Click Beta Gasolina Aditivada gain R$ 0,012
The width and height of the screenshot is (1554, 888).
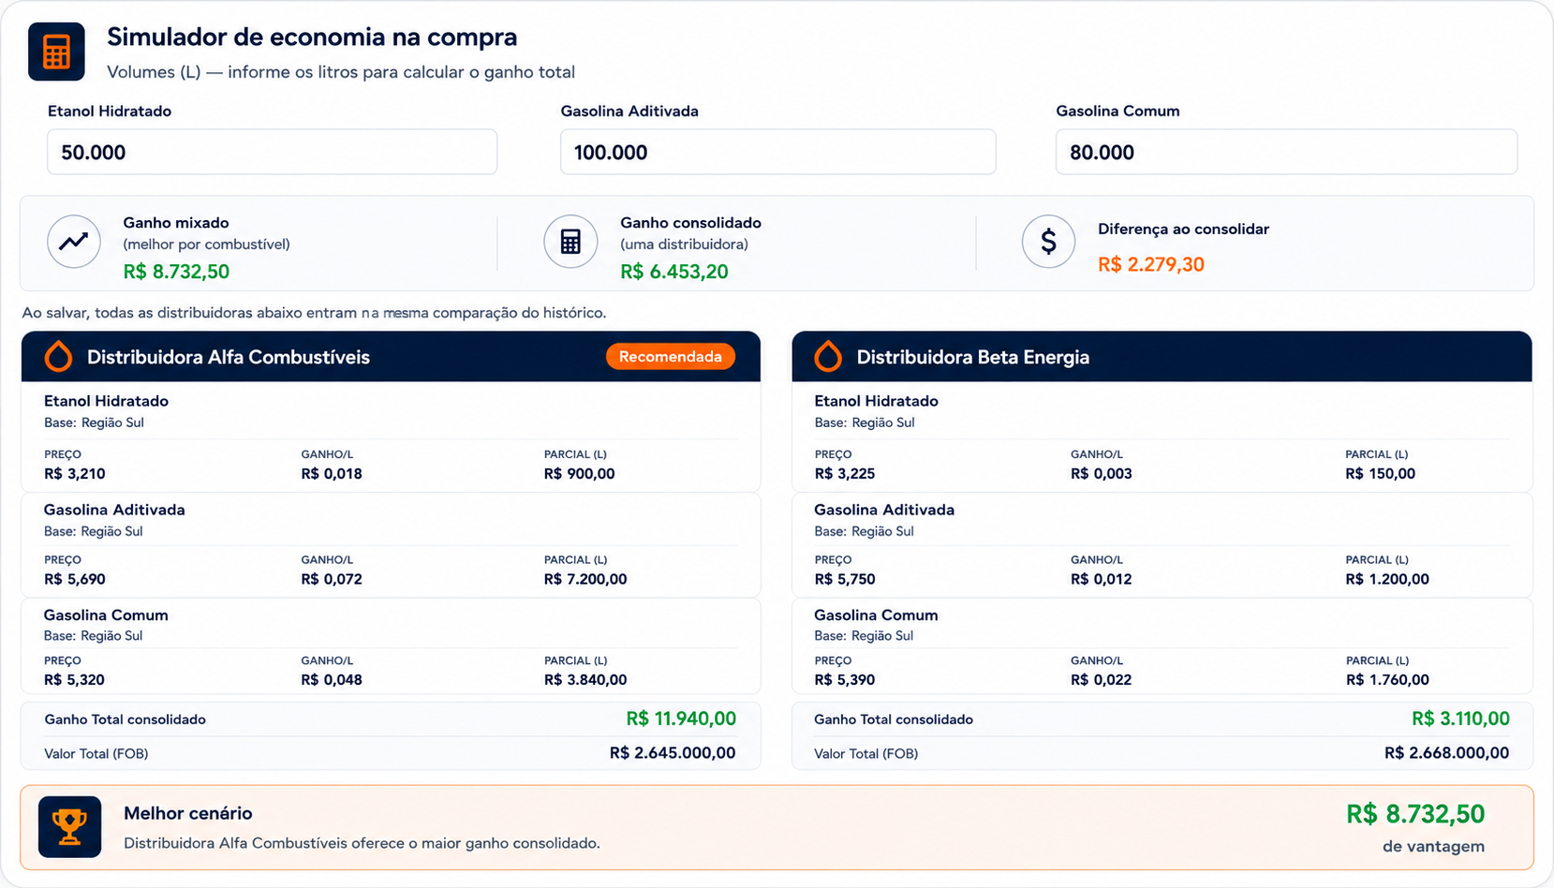(1102, 579)
